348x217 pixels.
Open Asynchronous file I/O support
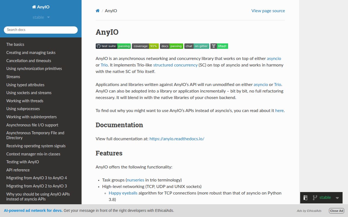coord(41,125)
